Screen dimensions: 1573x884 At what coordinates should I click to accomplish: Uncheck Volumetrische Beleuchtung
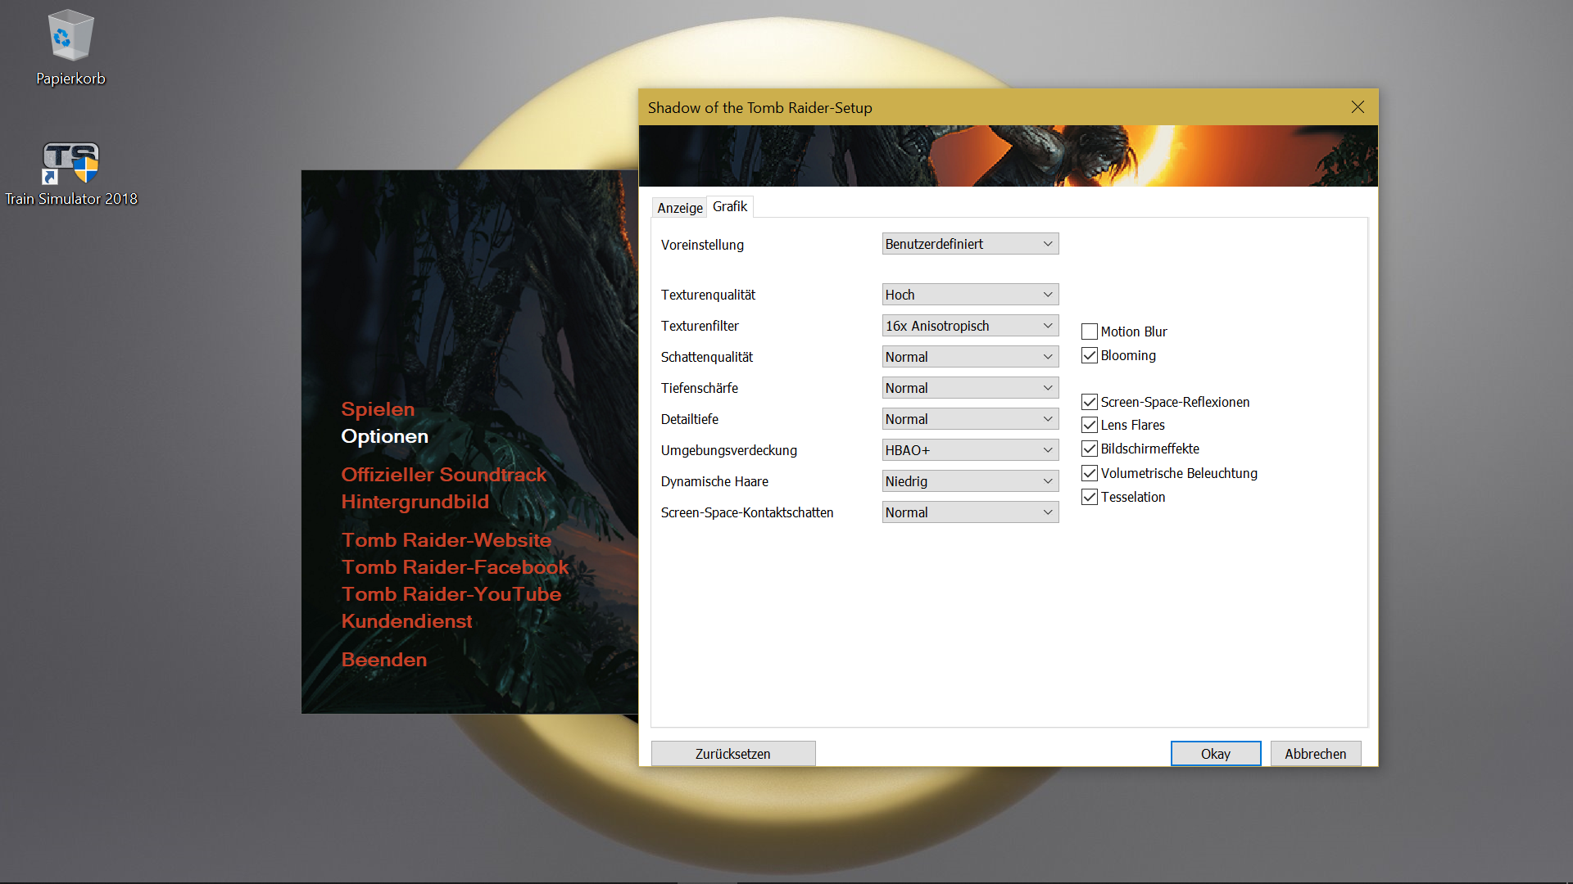coord(1090,473)
